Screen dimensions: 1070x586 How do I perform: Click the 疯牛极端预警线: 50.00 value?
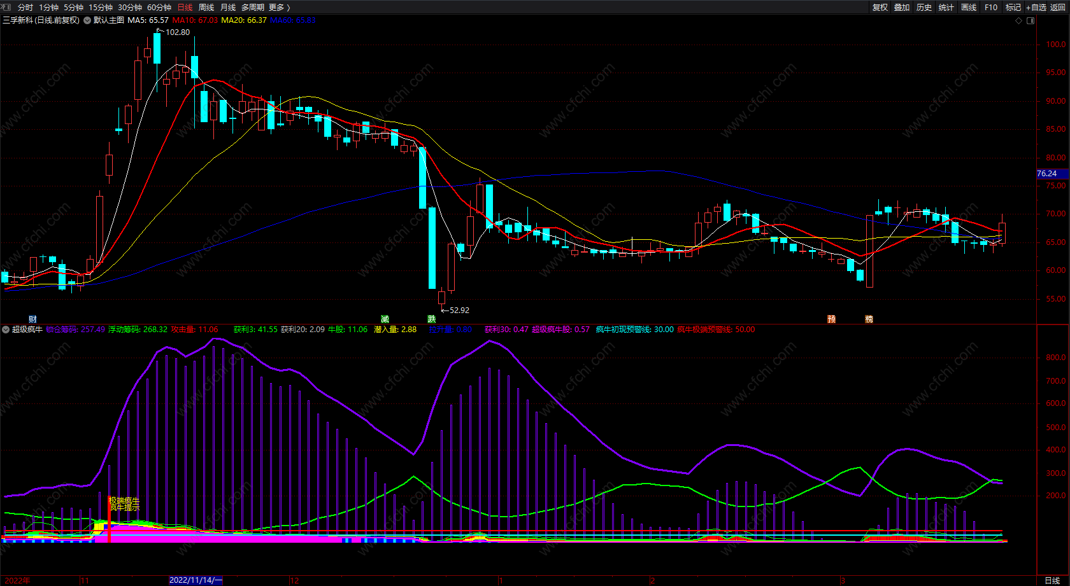[716, 330]
